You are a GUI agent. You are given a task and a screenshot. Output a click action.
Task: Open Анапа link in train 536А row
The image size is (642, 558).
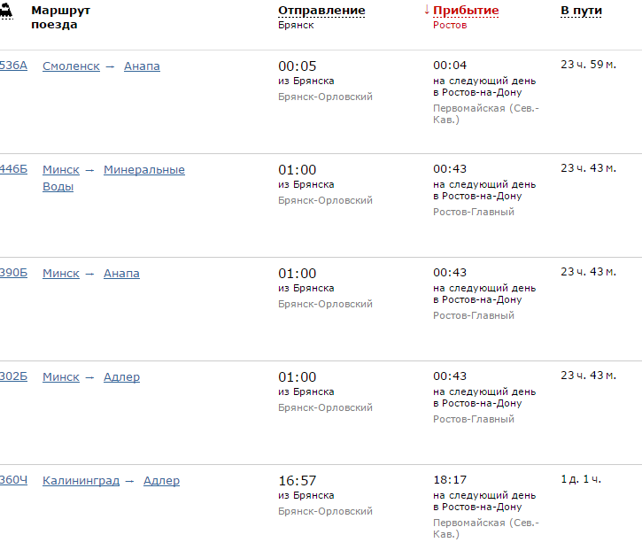tap(142, 66)
